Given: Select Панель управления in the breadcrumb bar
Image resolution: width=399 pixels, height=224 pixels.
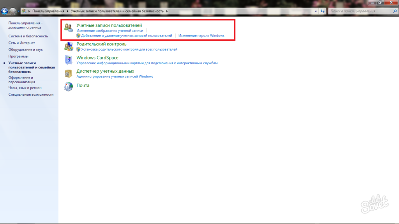Looking at the screenshot, I should tap(48, 11).
